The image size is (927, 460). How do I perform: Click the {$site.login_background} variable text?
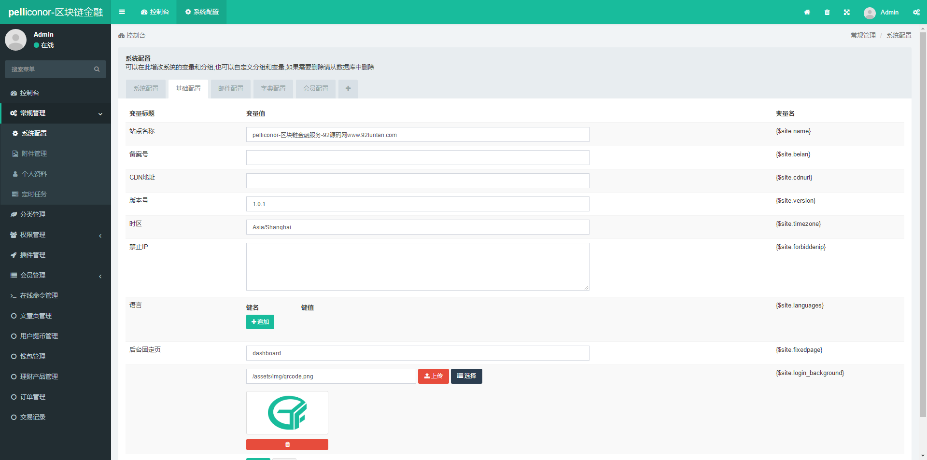[x=810, y=373]
